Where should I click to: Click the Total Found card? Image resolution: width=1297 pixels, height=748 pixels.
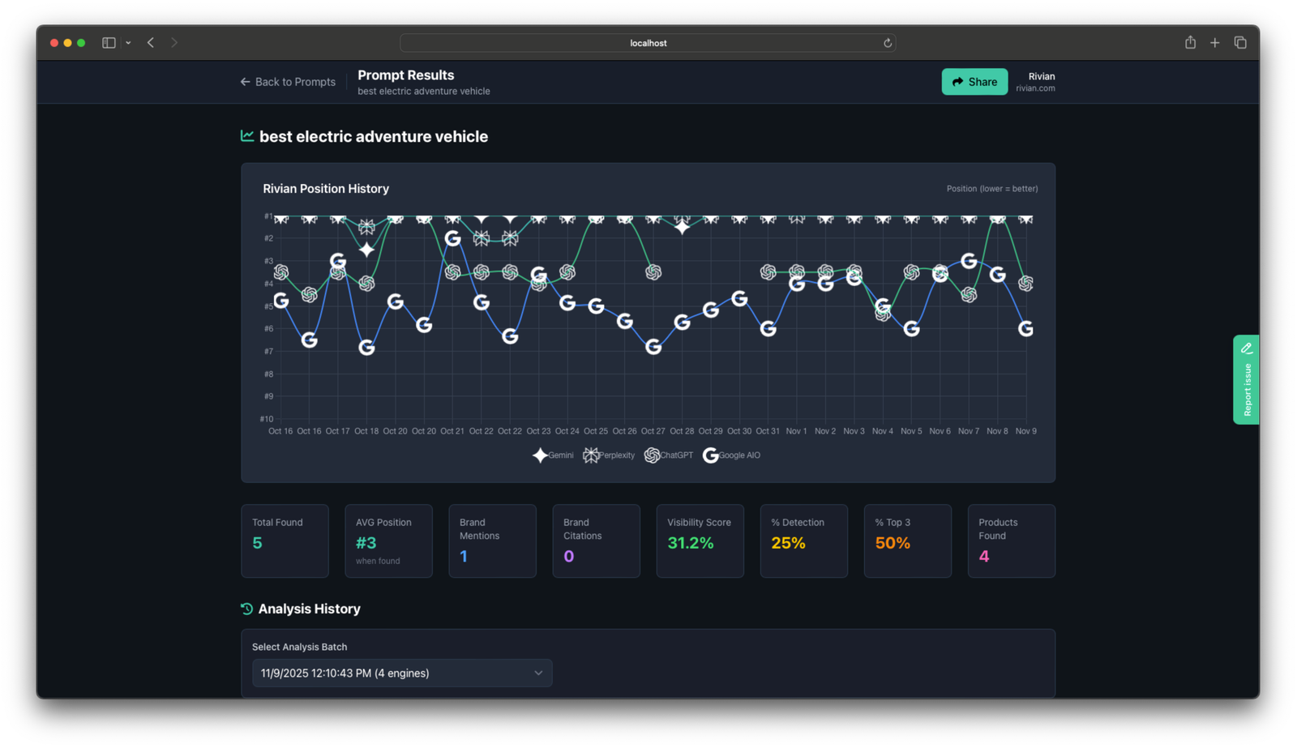click(x=285, y=541)
